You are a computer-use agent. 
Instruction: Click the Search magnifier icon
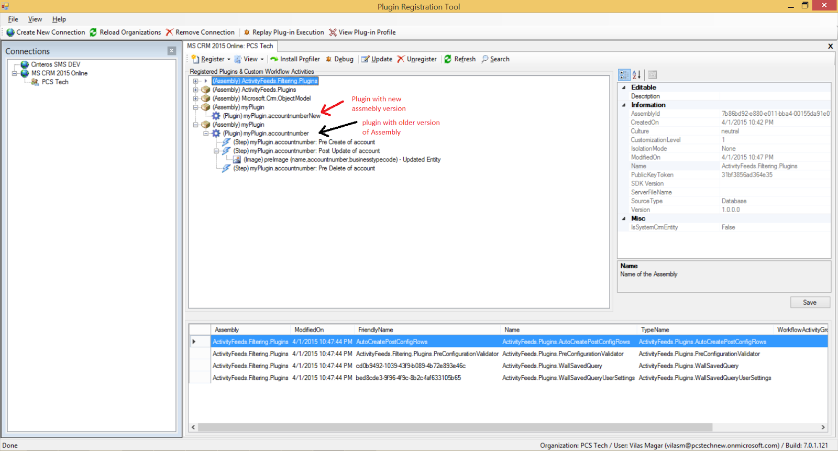[x=485, y=59]
